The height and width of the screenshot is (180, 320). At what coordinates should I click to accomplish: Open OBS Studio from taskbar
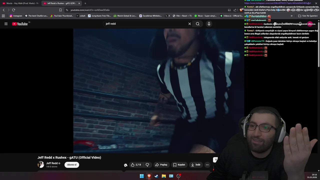[x=178, y=176]
